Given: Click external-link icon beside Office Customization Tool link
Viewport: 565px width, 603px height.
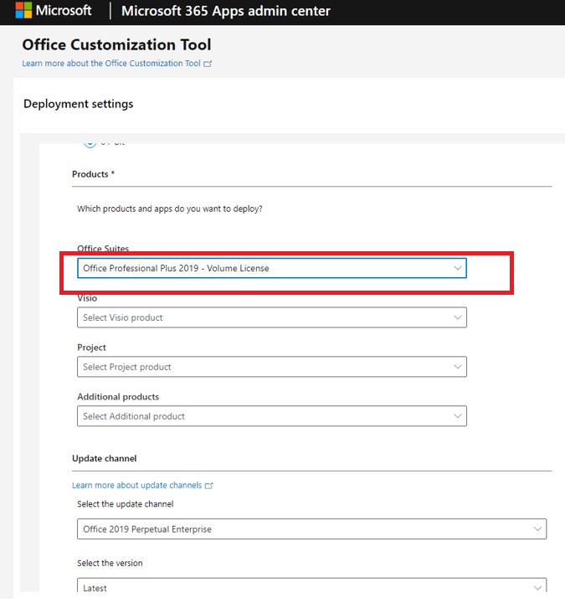Looking at the screenshot, I should [x=208, y=64].
